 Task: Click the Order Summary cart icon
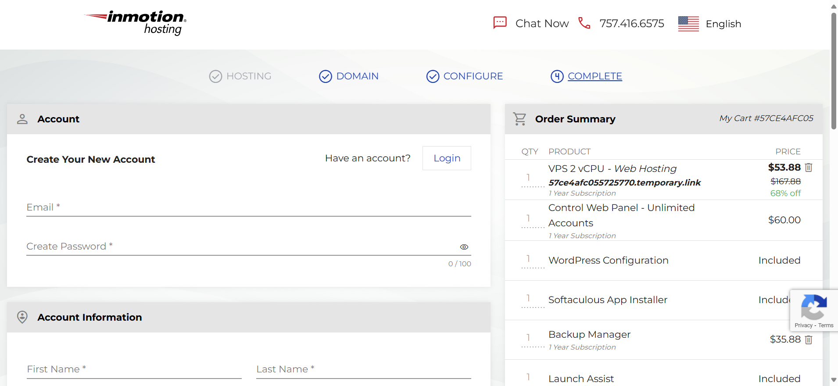point(520,119)
